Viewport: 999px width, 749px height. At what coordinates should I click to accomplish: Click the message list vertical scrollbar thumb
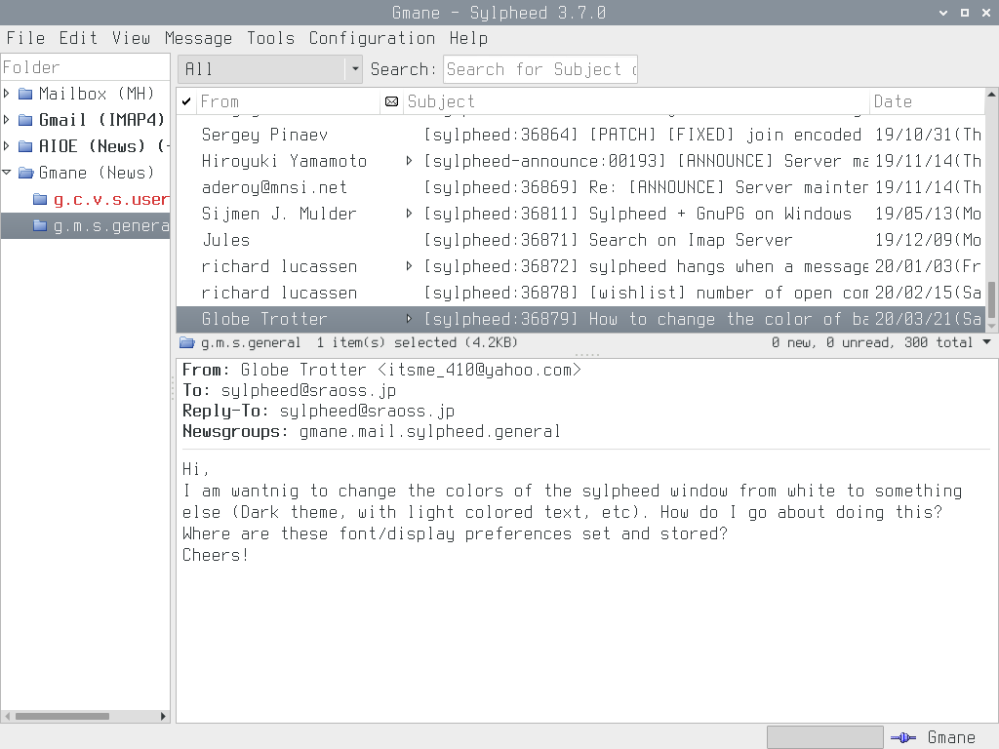pos(991,300)
